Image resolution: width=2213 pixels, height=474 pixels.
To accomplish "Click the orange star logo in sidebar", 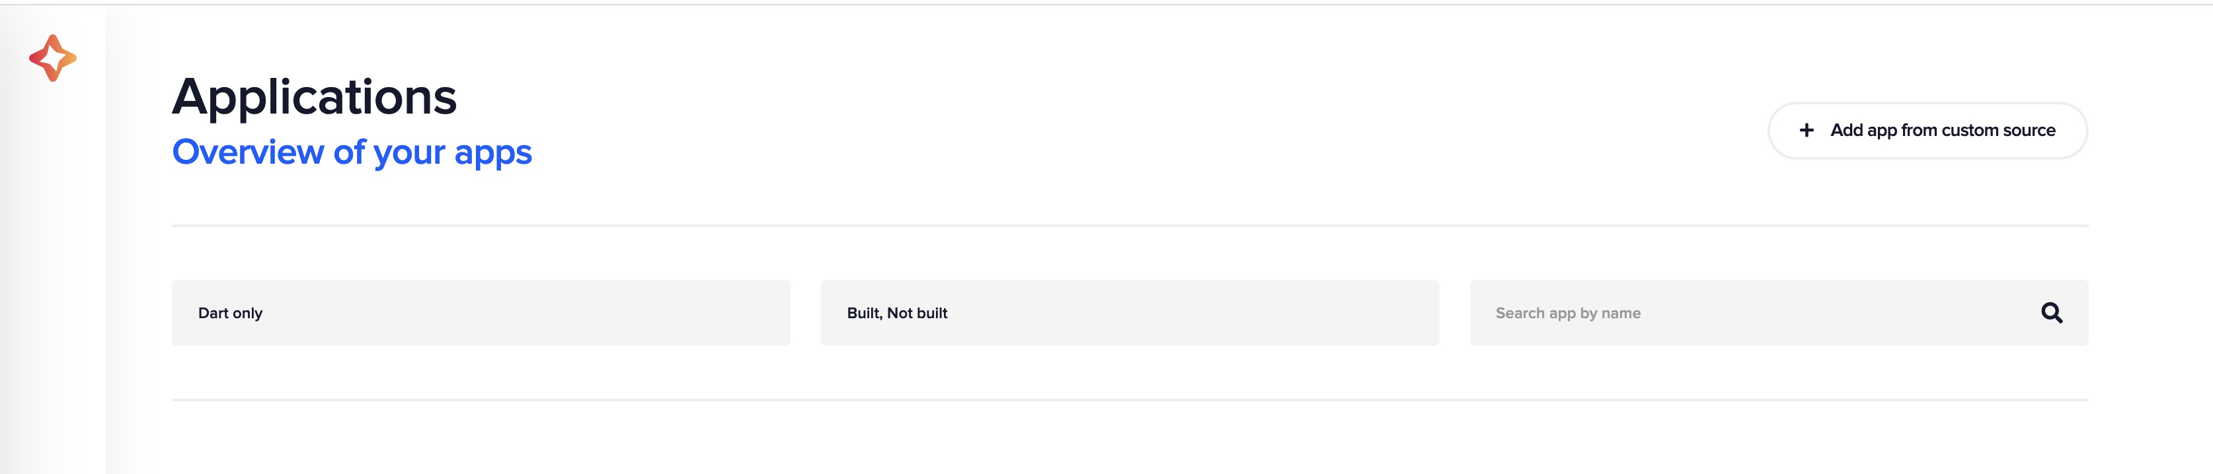I will (52, 58).
